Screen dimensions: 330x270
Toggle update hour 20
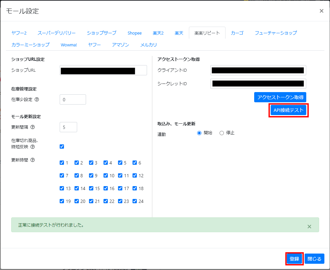point(76,201)
